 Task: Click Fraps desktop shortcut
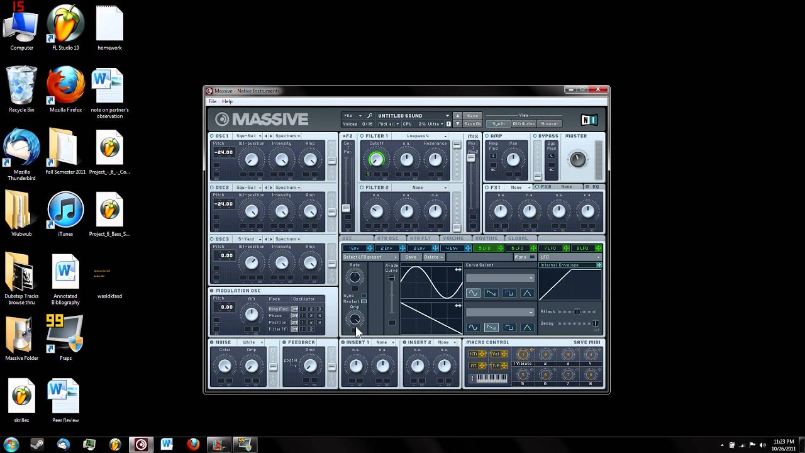pos(65,338)
